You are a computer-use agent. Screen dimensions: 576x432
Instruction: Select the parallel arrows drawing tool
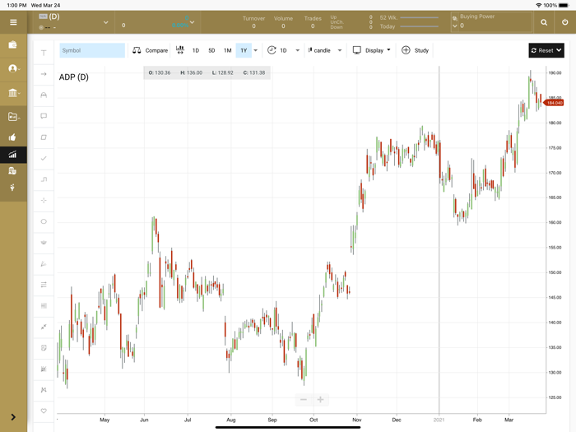(44, 285)
